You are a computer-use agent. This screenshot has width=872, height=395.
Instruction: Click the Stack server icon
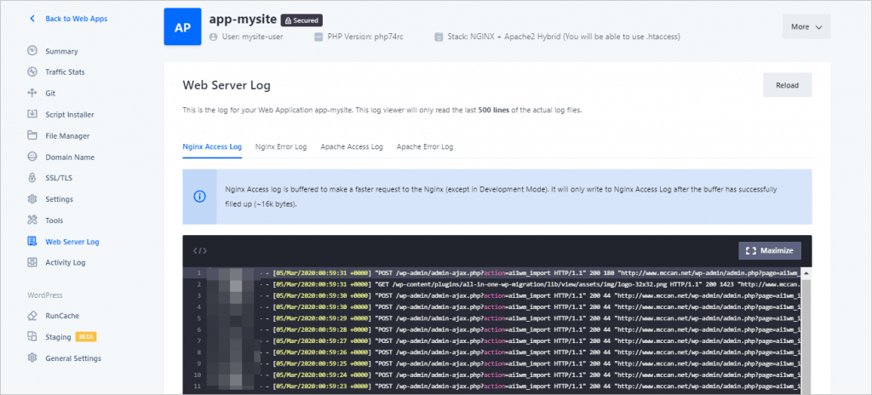(439, 37)
